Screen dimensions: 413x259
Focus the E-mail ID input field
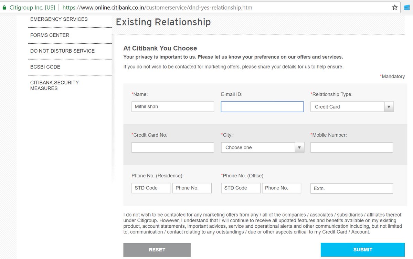(262, 107)
